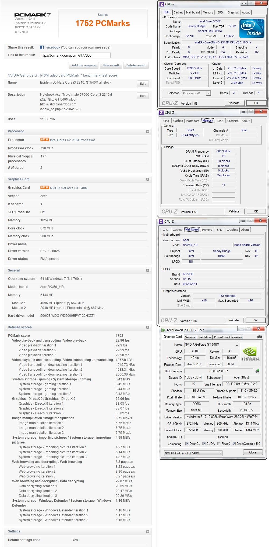Image resolution: width=269 pixels, height=547 pixels.
Task: Click the Add to compare button
Action: click(x=83, y=65)
